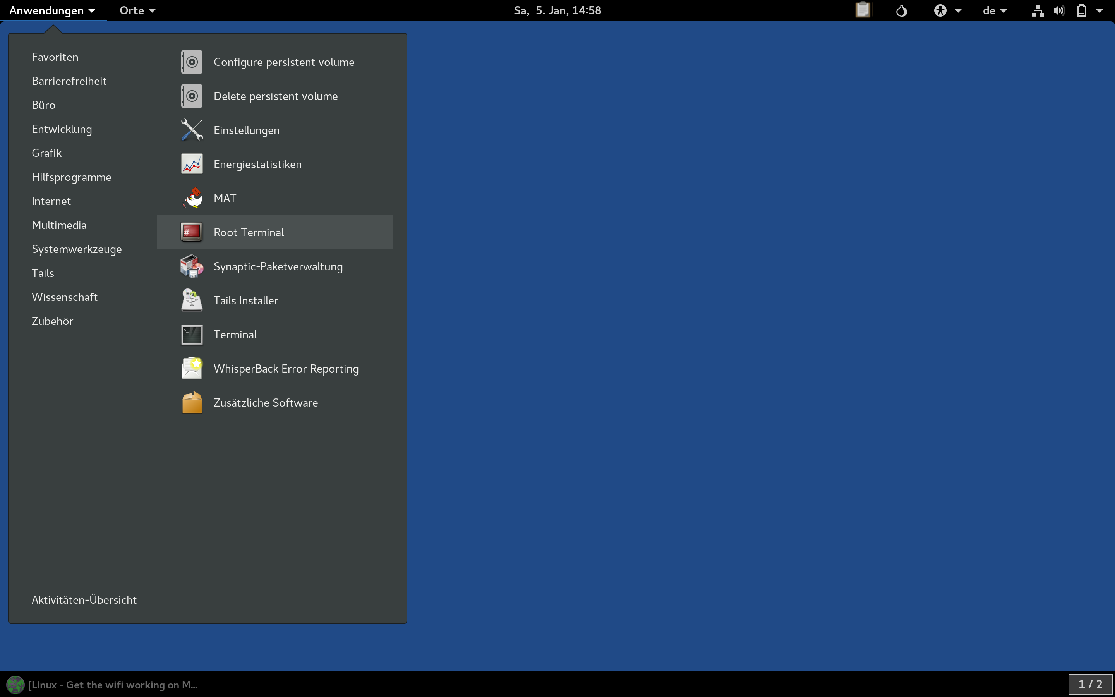This screenshot has width=1115, height=697.
Task: Select the Grafik category
Action: 46,153
